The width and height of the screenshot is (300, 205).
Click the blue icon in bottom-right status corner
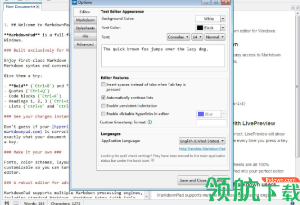pyautogui.click(x=293, y=203)
